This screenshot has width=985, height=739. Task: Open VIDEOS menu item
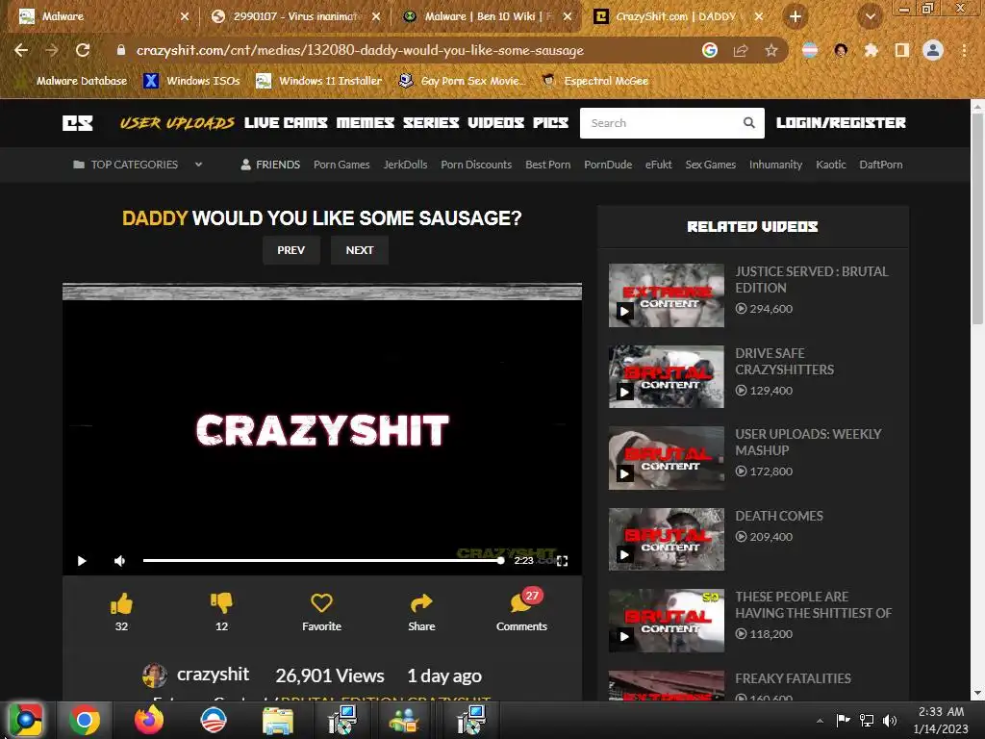tap(495, 122)
